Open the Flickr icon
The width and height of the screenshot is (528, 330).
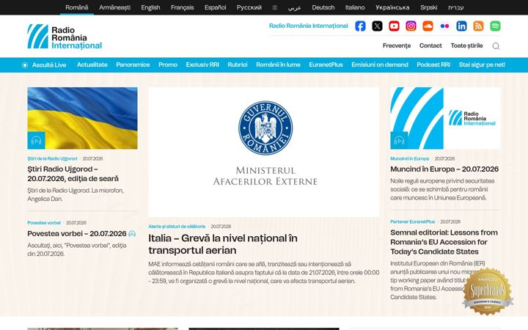coord(444,26)
